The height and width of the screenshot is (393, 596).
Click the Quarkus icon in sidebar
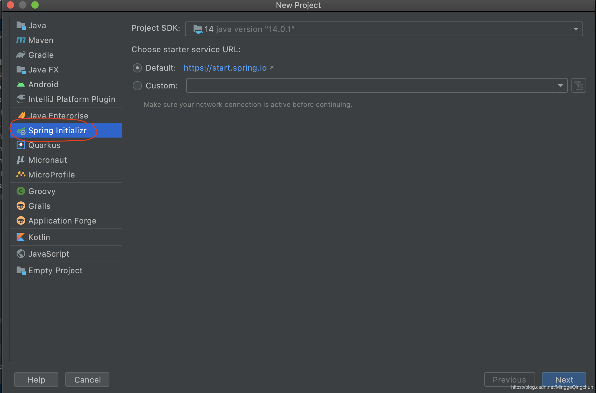(x=21, y=145)
